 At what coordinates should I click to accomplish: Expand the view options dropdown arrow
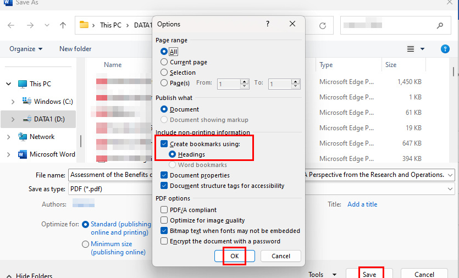[422, 49]
